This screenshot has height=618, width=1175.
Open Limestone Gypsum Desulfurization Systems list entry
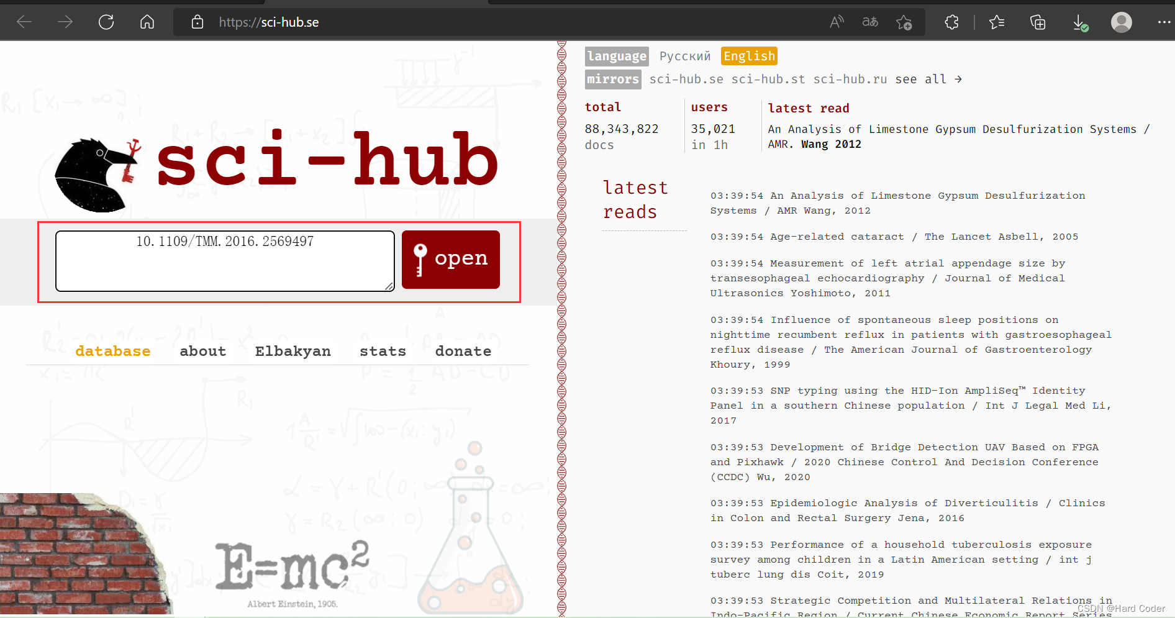click(x=898, y=203)
